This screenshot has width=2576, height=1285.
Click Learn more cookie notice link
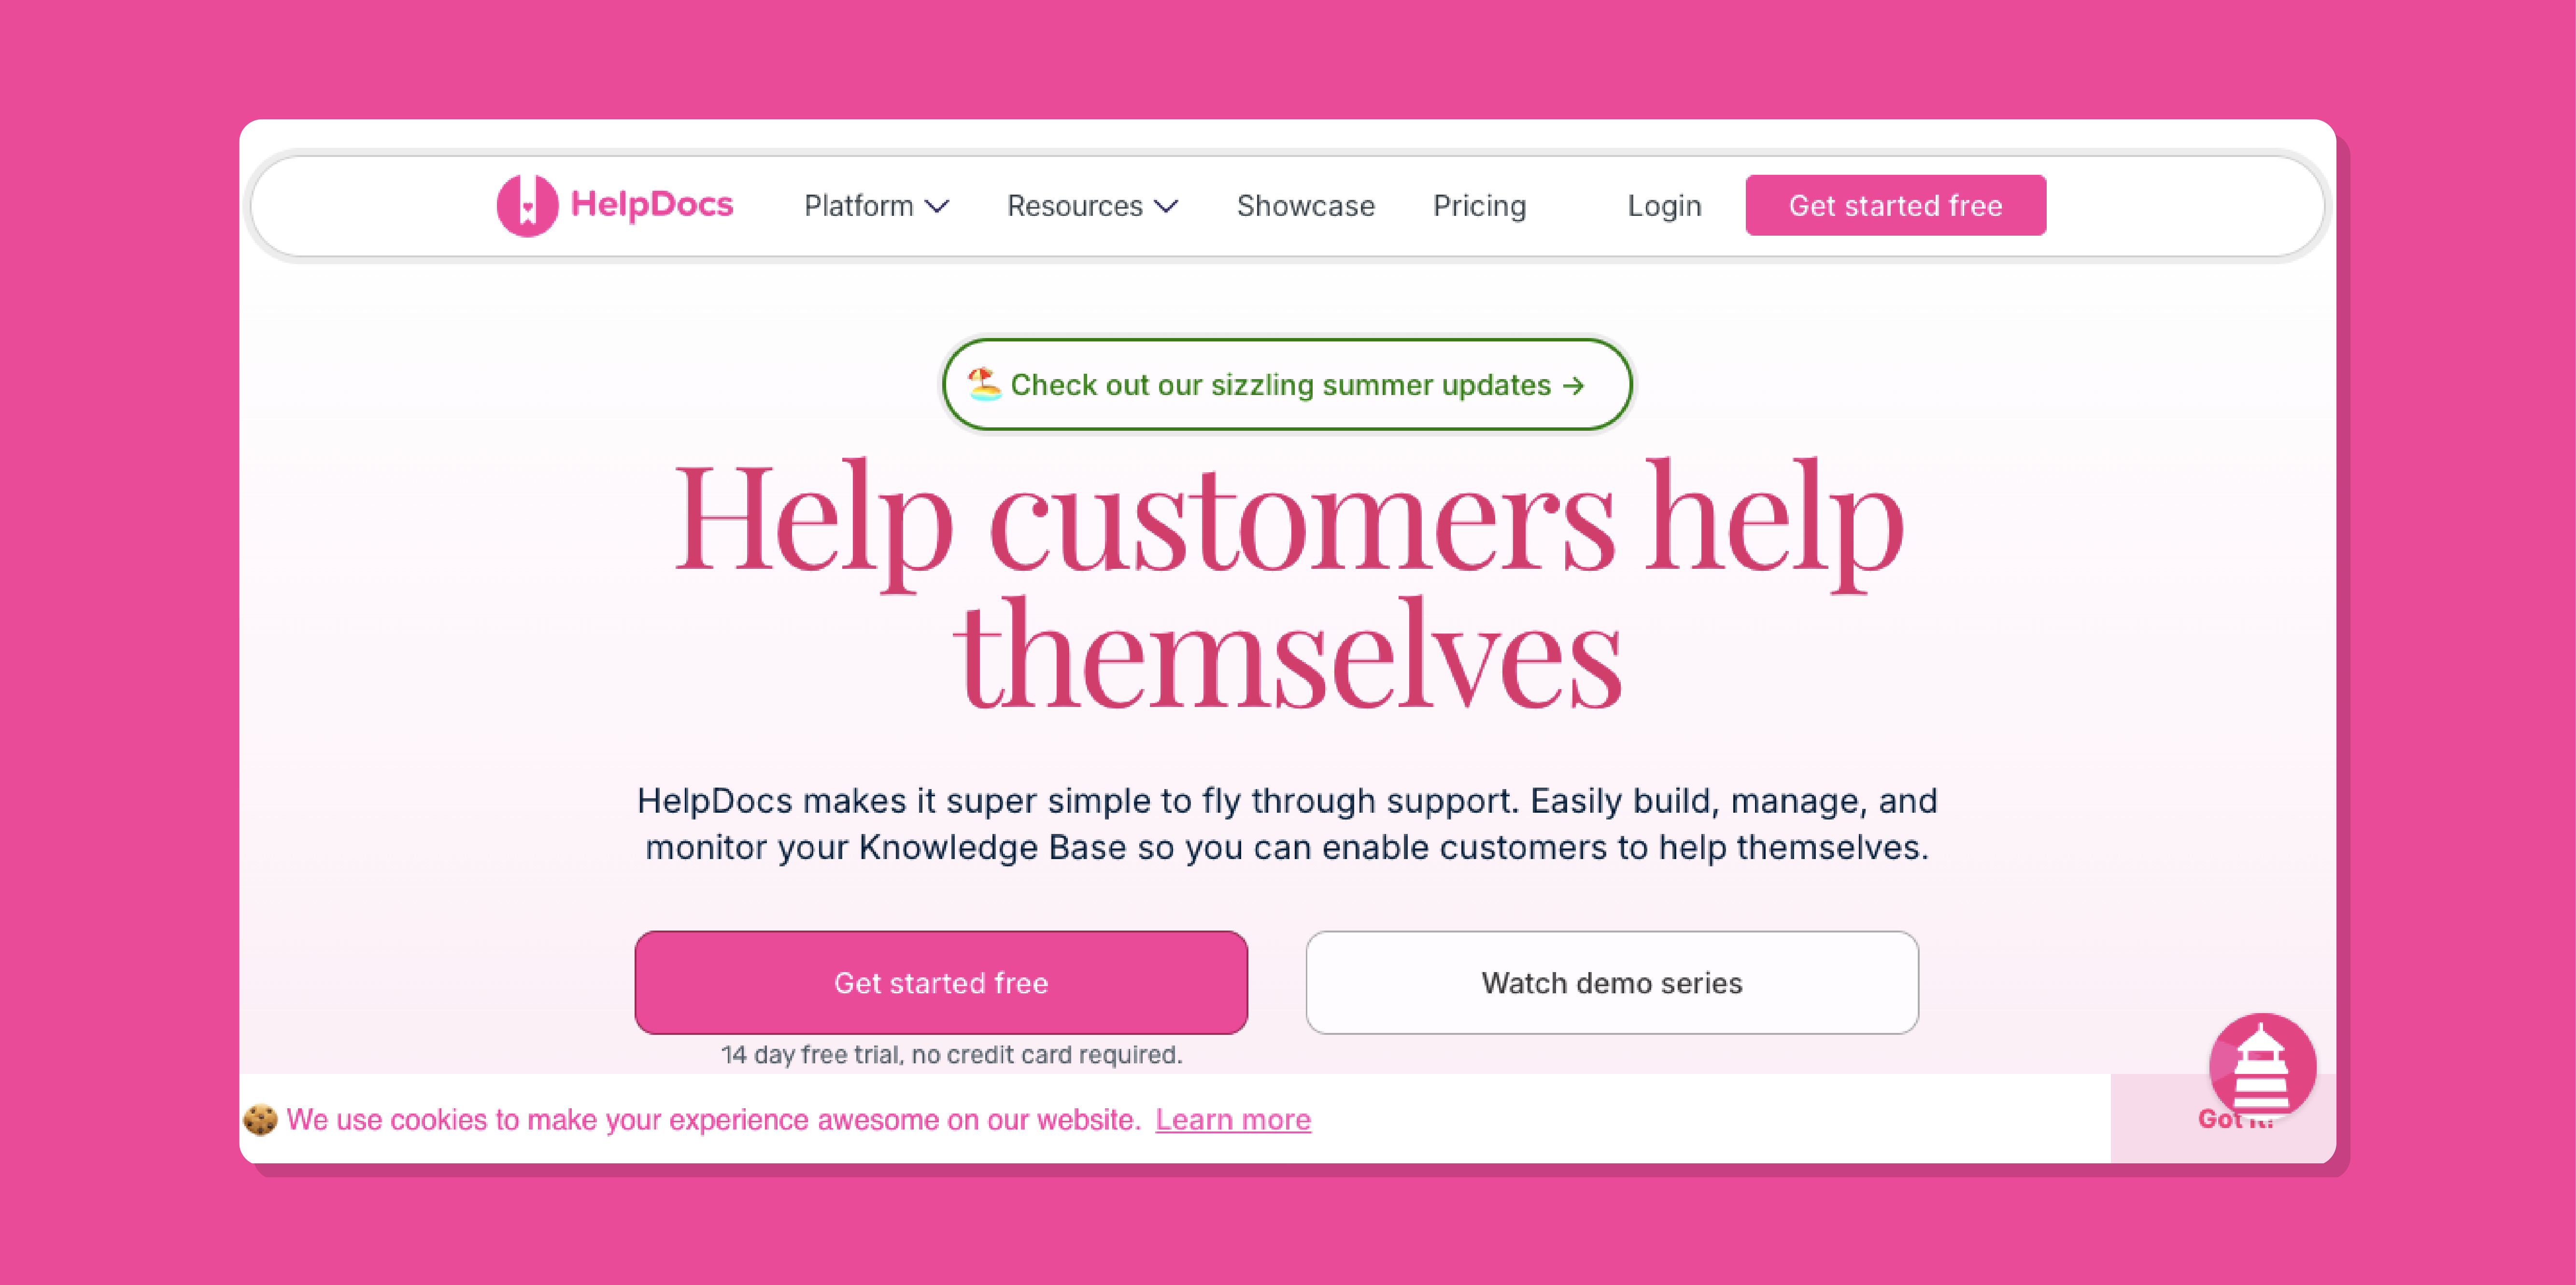[x=1232, y=1119]
